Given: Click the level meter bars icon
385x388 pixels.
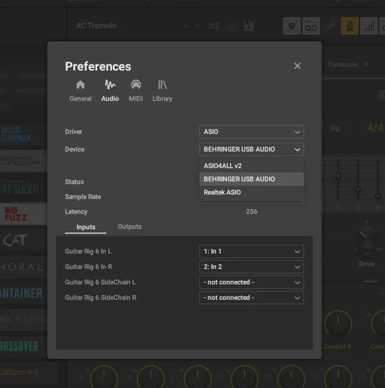Looking at the screenshot, I should coord(369,26).
